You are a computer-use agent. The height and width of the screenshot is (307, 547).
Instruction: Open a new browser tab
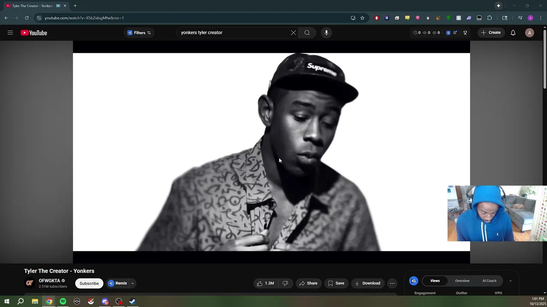75,6
